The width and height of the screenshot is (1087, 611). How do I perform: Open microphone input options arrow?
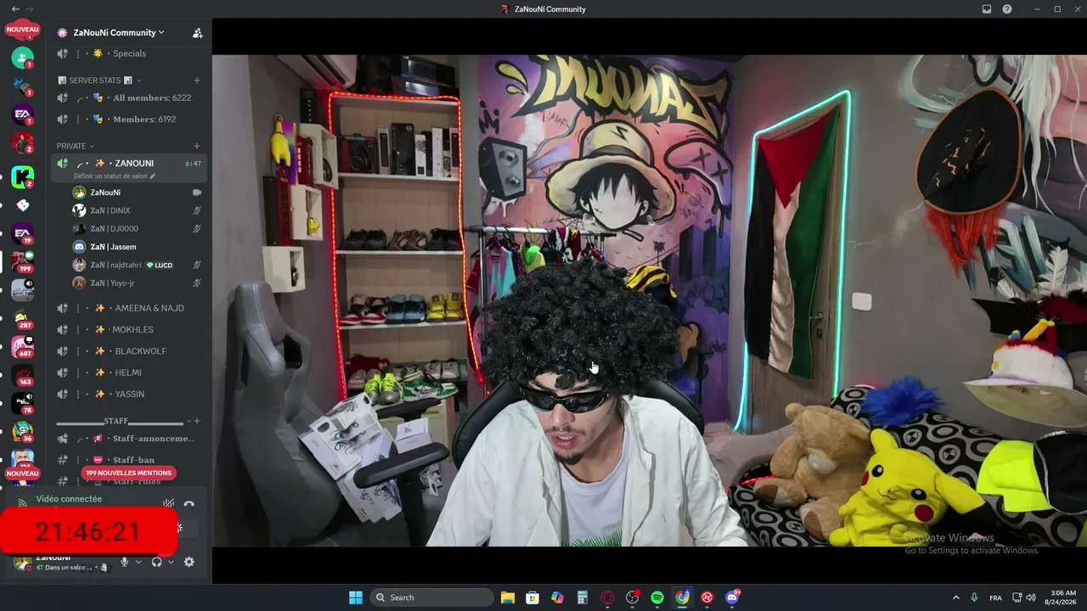[138, 562]
